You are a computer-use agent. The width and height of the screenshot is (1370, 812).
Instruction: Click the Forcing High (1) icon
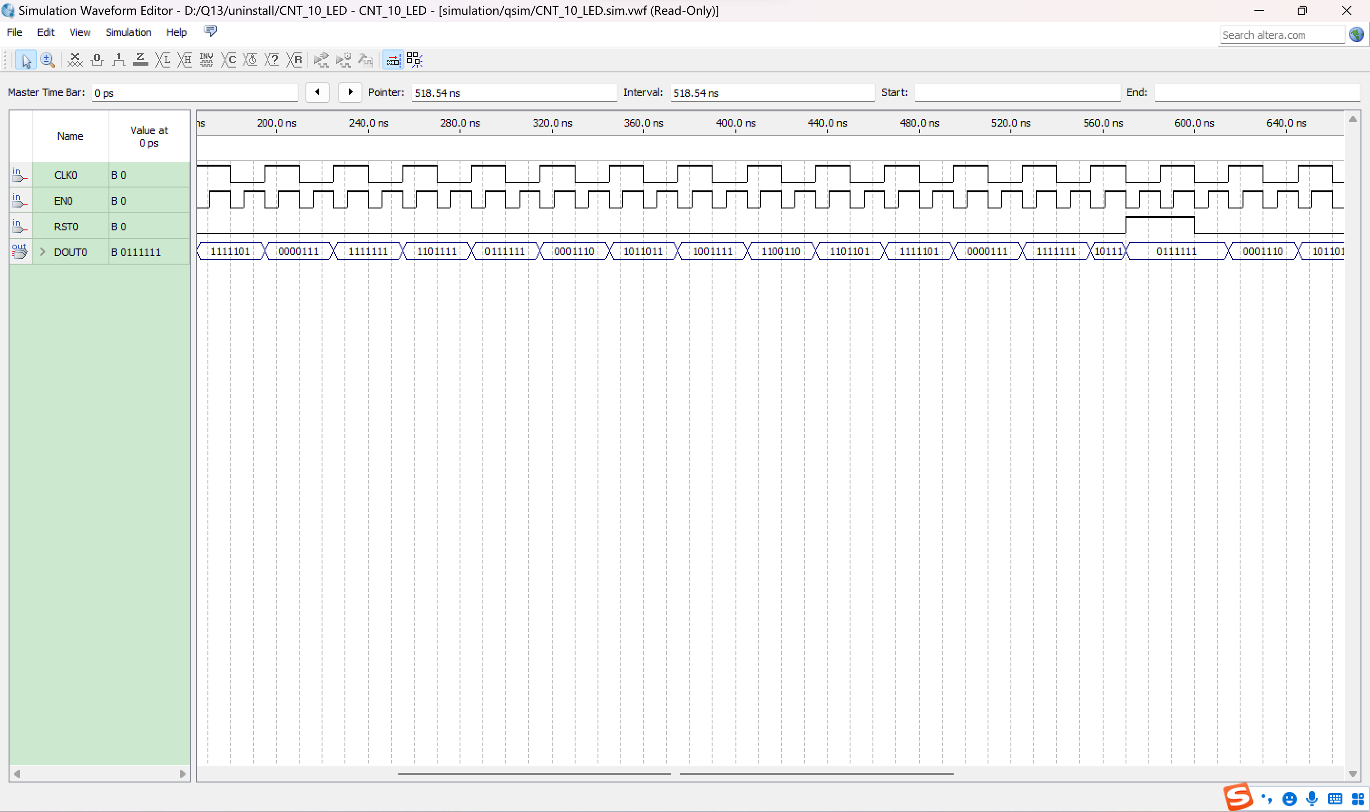tap(118, 60)
